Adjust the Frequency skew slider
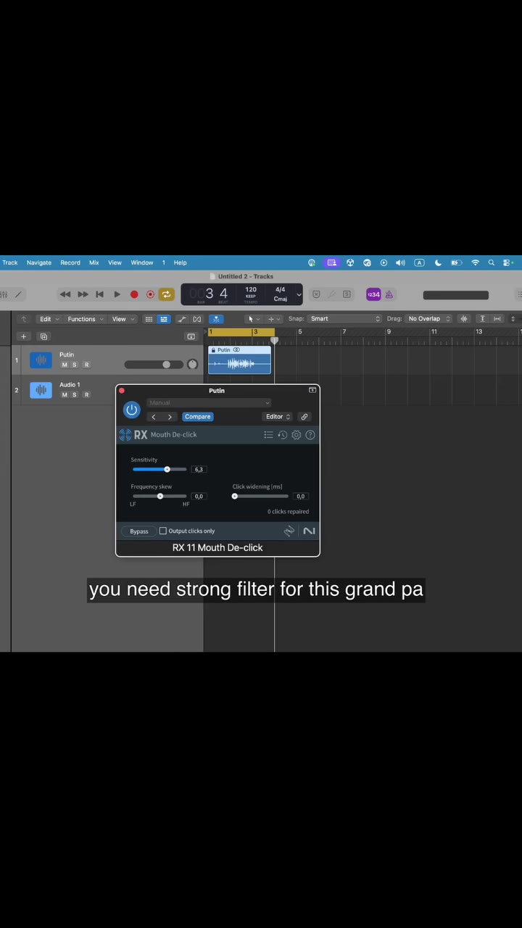522x928 pixels. 159,496
